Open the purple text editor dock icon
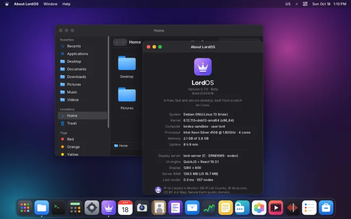 pos(175,208)
